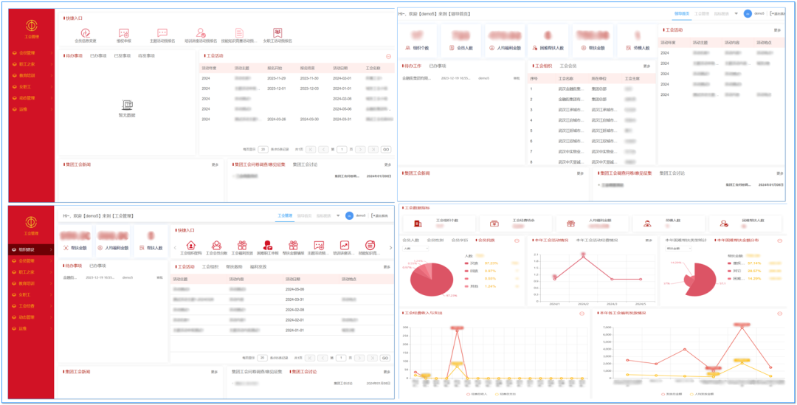This screenshot has height=405, width=797.
Task: Open 主题活动报名 shortcut beside 维权申报
Action: pos(162,32)
